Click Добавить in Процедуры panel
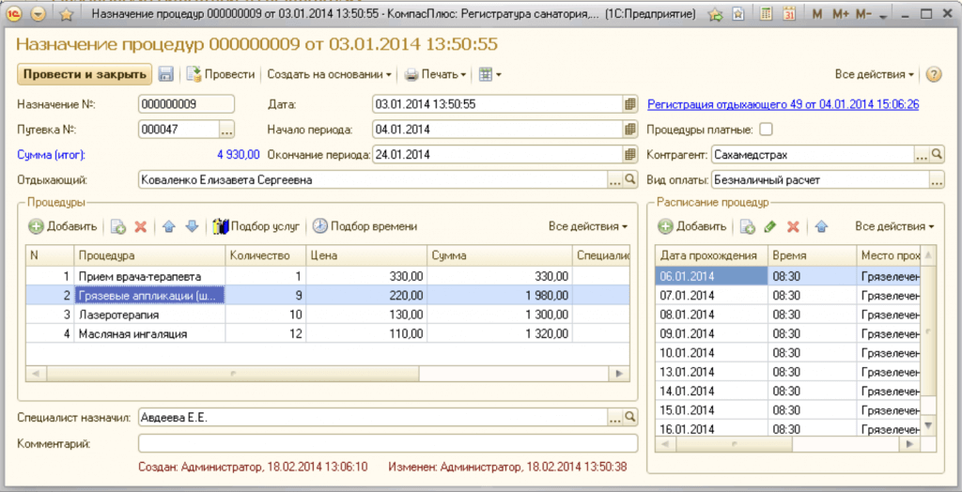This screenshot has width=962, height=492. (63, 226)
